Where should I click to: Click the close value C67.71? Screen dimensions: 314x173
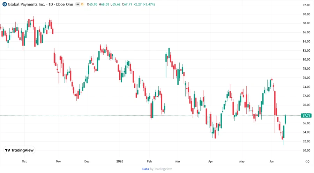[127, 5]
